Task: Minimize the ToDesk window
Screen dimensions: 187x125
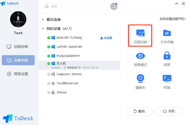Action: coord(177,4)
